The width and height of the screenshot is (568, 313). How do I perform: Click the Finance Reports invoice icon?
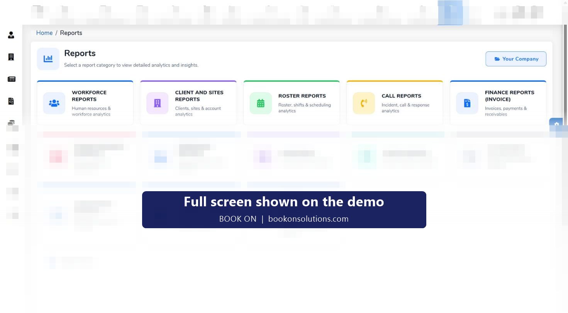tap(467, 103)
